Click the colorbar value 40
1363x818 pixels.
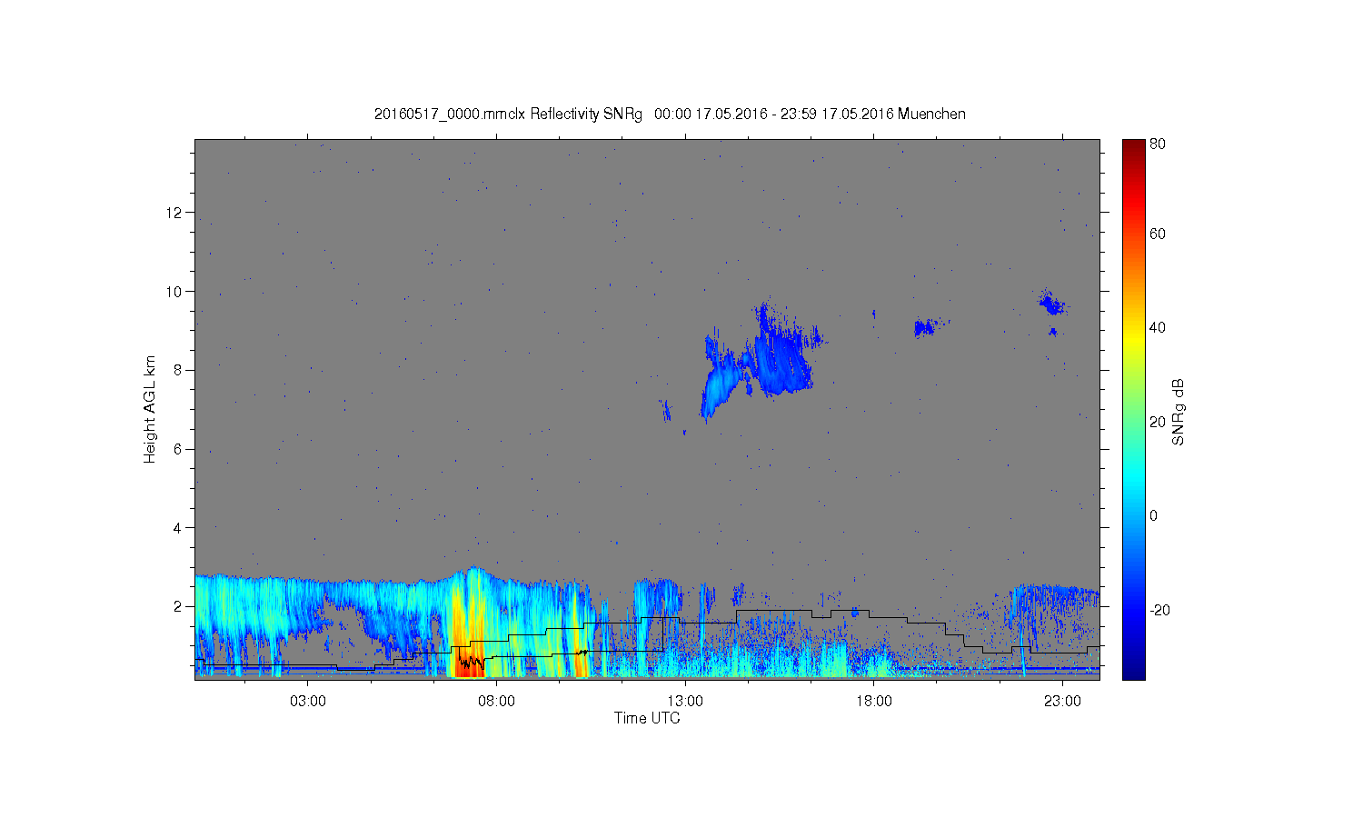pos(1158,328)
